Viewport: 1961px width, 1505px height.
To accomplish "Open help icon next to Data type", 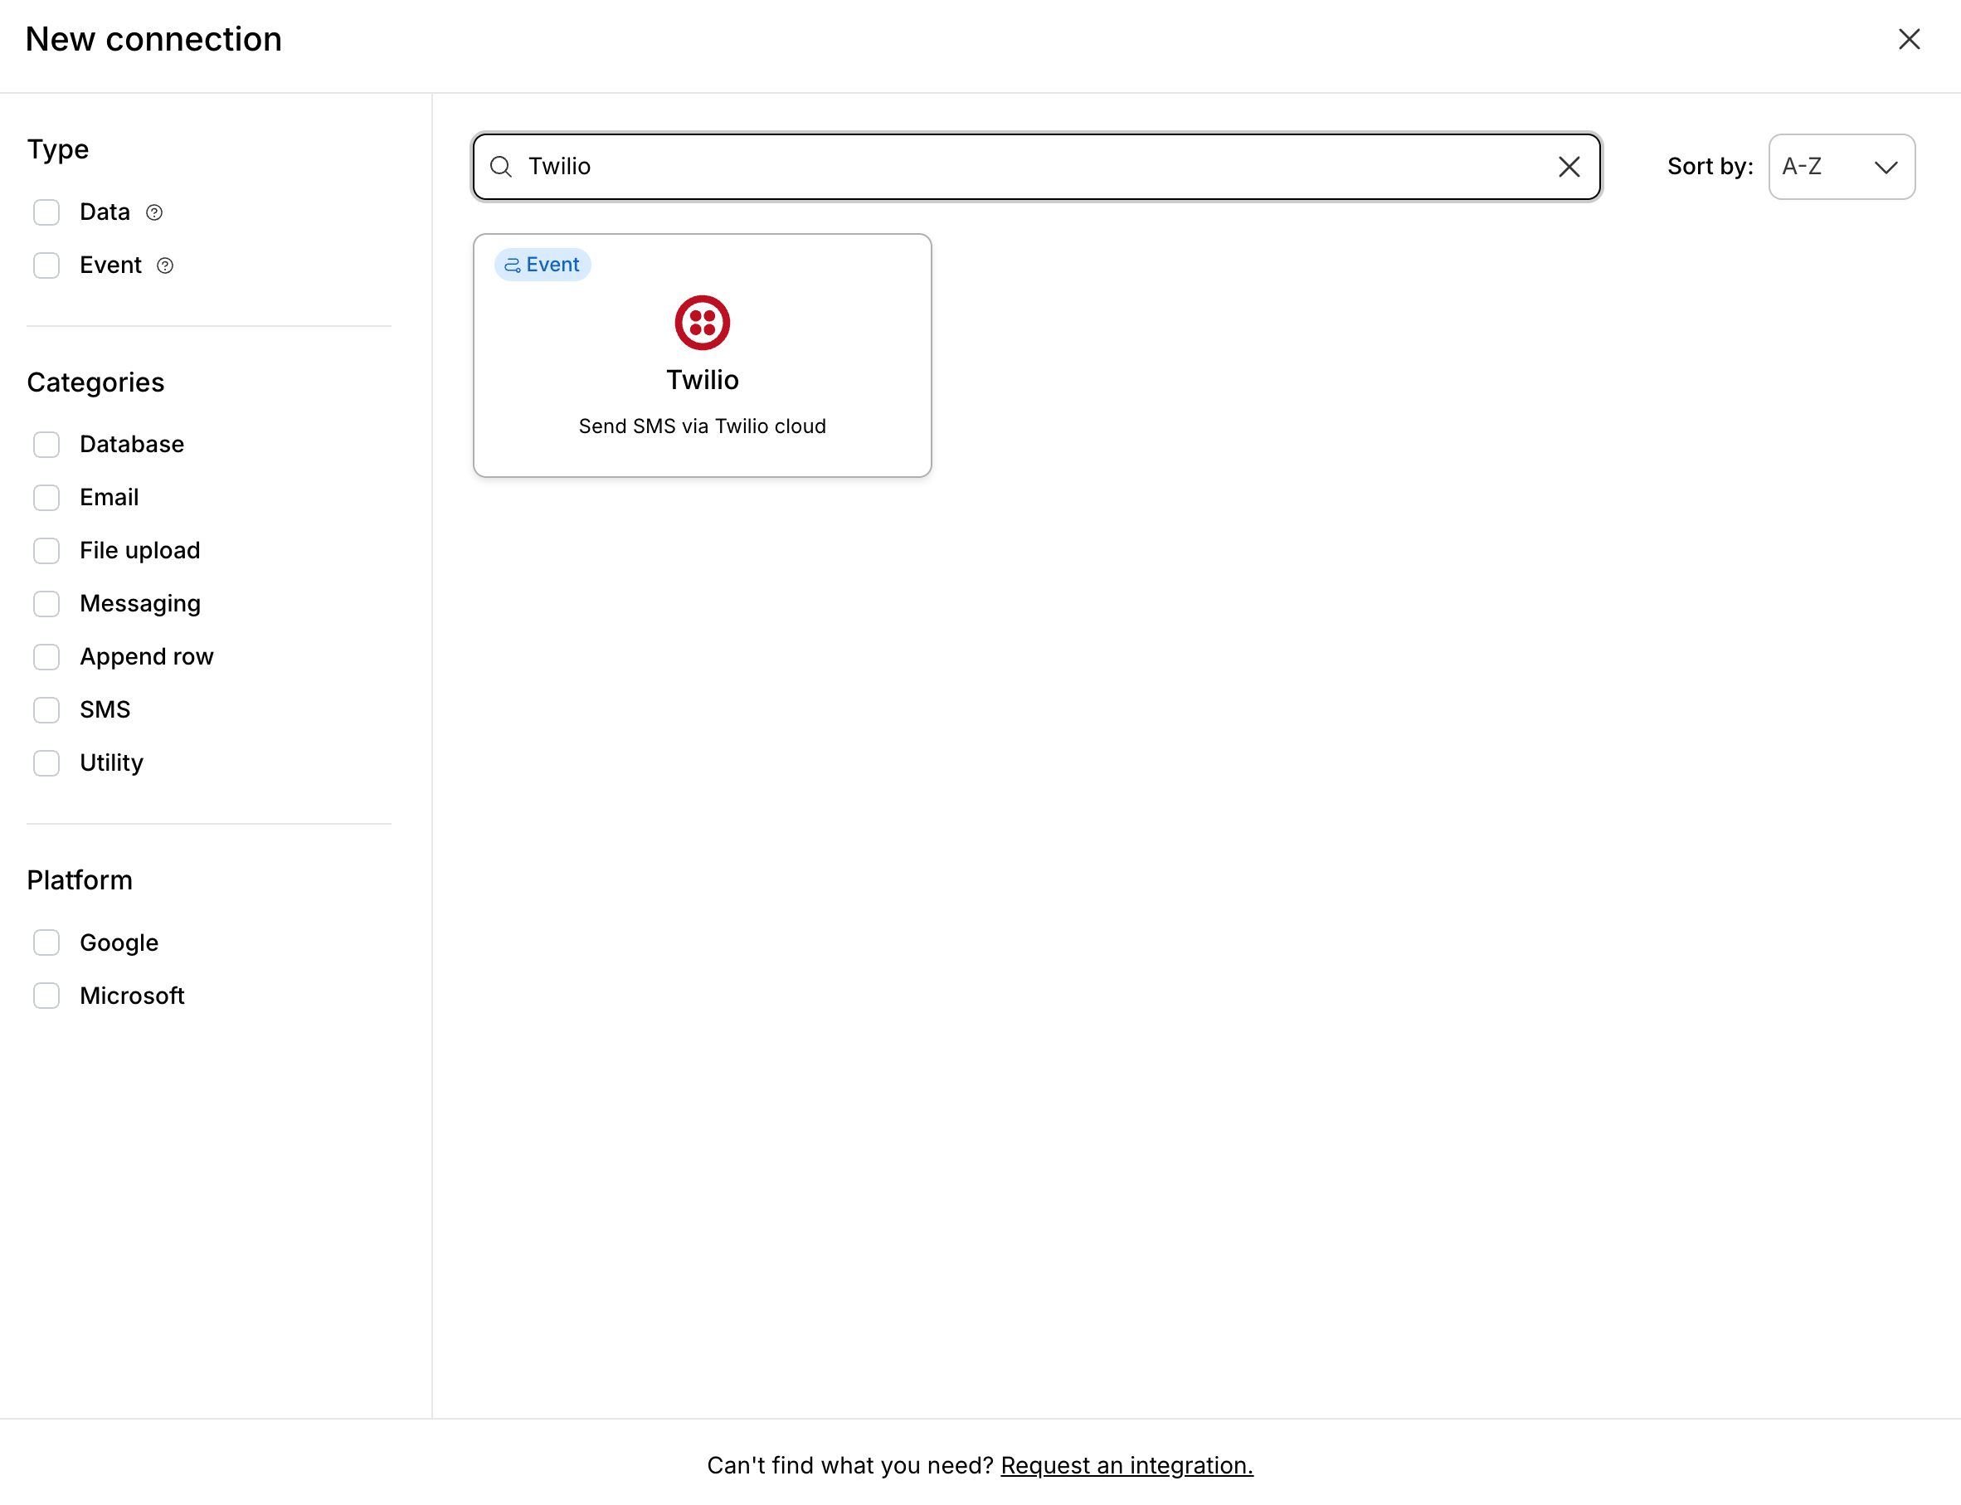I will [154, 212].
